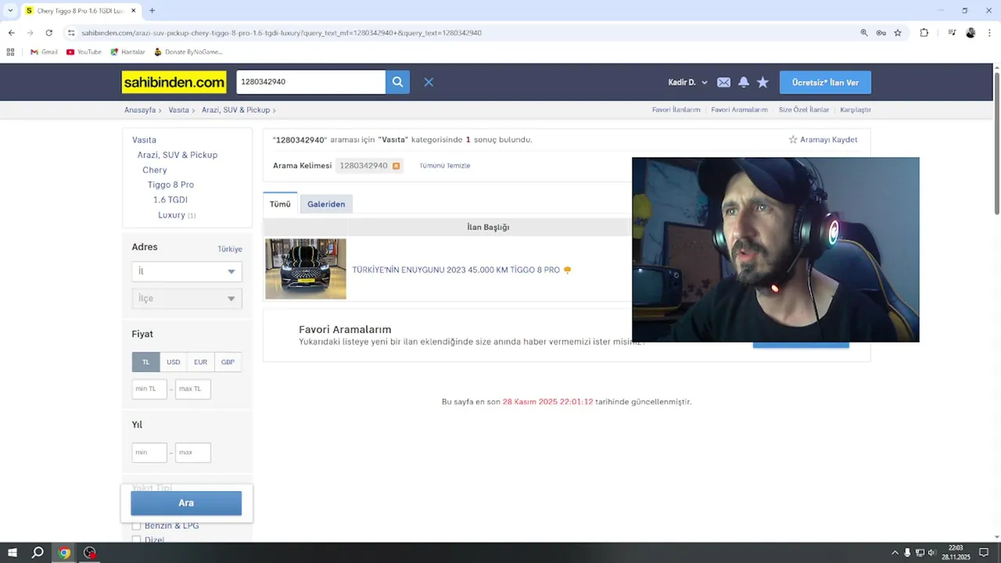Open the Windows notification center
Viewport: 1001px width, 563px height.
point(984,553)
